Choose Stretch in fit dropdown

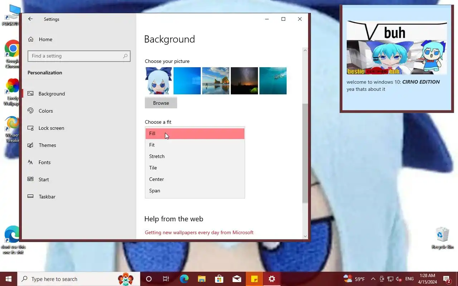point(195,156)
